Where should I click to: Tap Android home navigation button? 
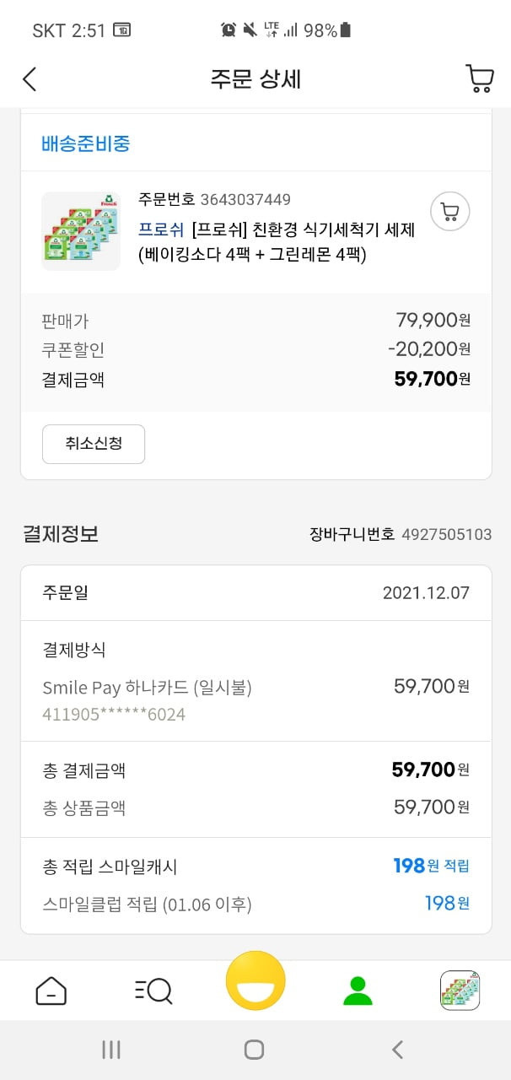click(254, 1050)
